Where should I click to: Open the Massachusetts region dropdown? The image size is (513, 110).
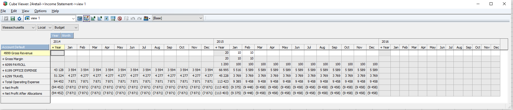click(x=18, y=27)
